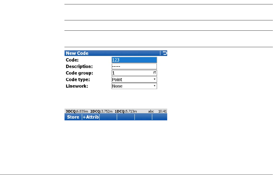Click the +Attrib softkey button
273x175 pixels.
tap(91, 117)
